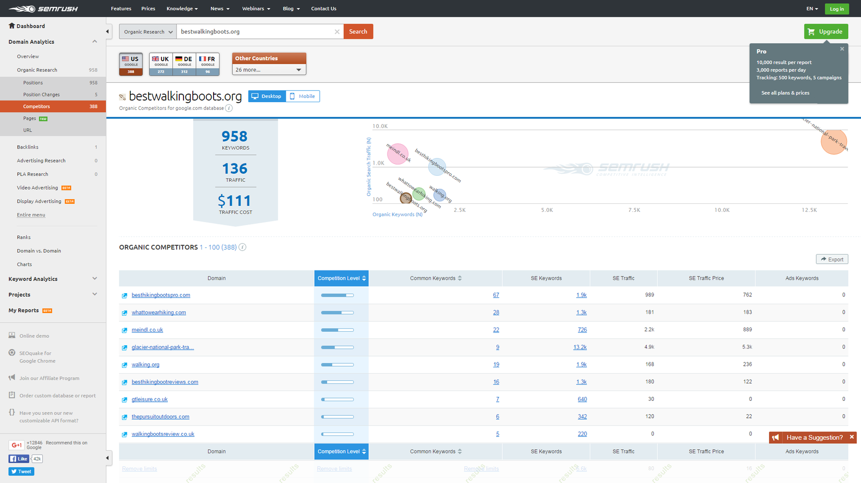Click the orange Search button
This screenshot has width=861, height=483.
(358, 32)
